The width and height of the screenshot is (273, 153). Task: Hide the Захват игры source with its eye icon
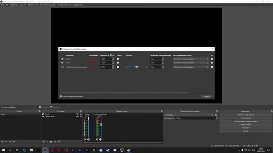77,116
